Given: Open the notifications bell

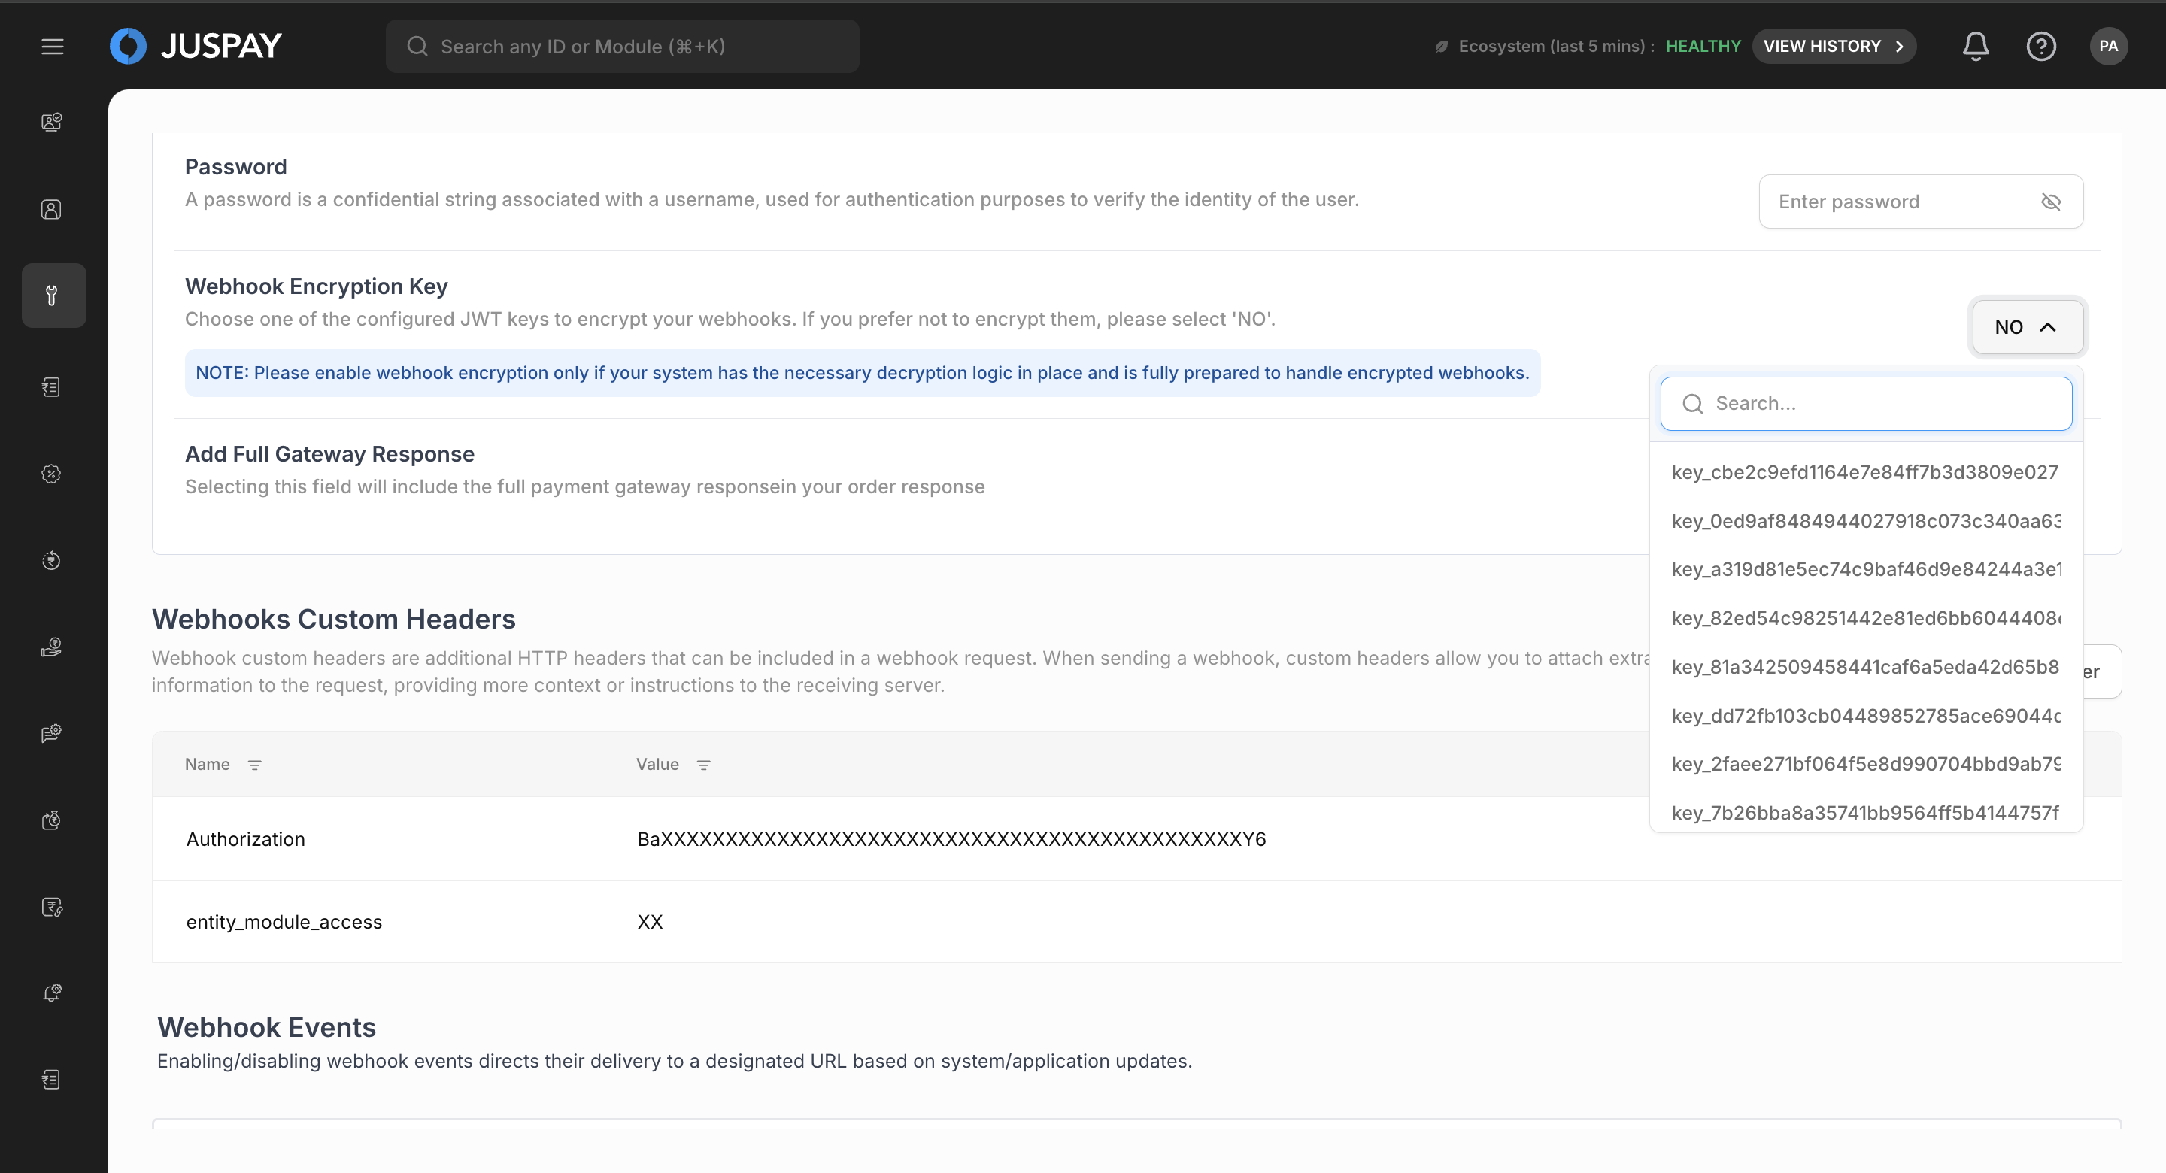Looking at the screenshot, I should click(1975, 47).
